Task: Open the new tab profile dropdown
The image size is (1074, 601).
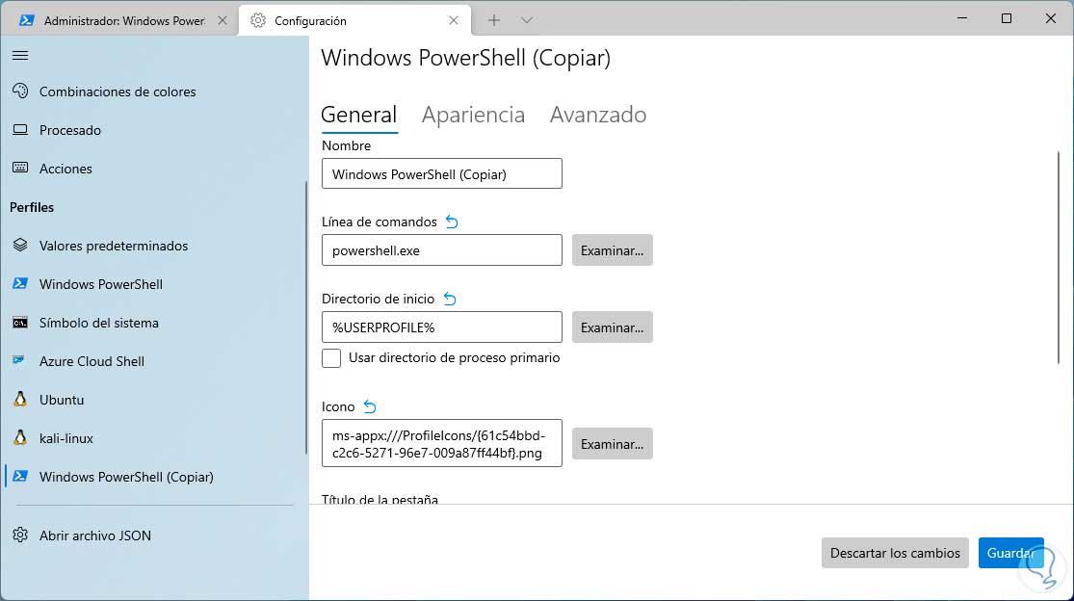Action: click(527, 20)
